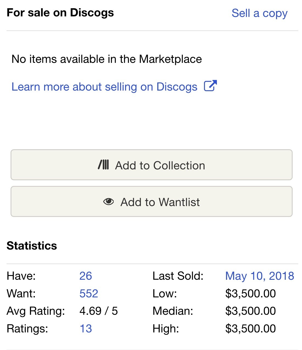Click the Avg Rating value 4.69 / 5
This screenshot has width=302, height=350.
click(x=99, y=311)
